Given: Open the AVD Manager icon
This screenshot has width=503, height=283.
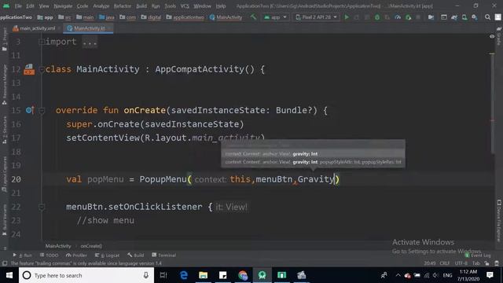Looking at the screenshot, I should pyautogui.click(x=464, y=17).
